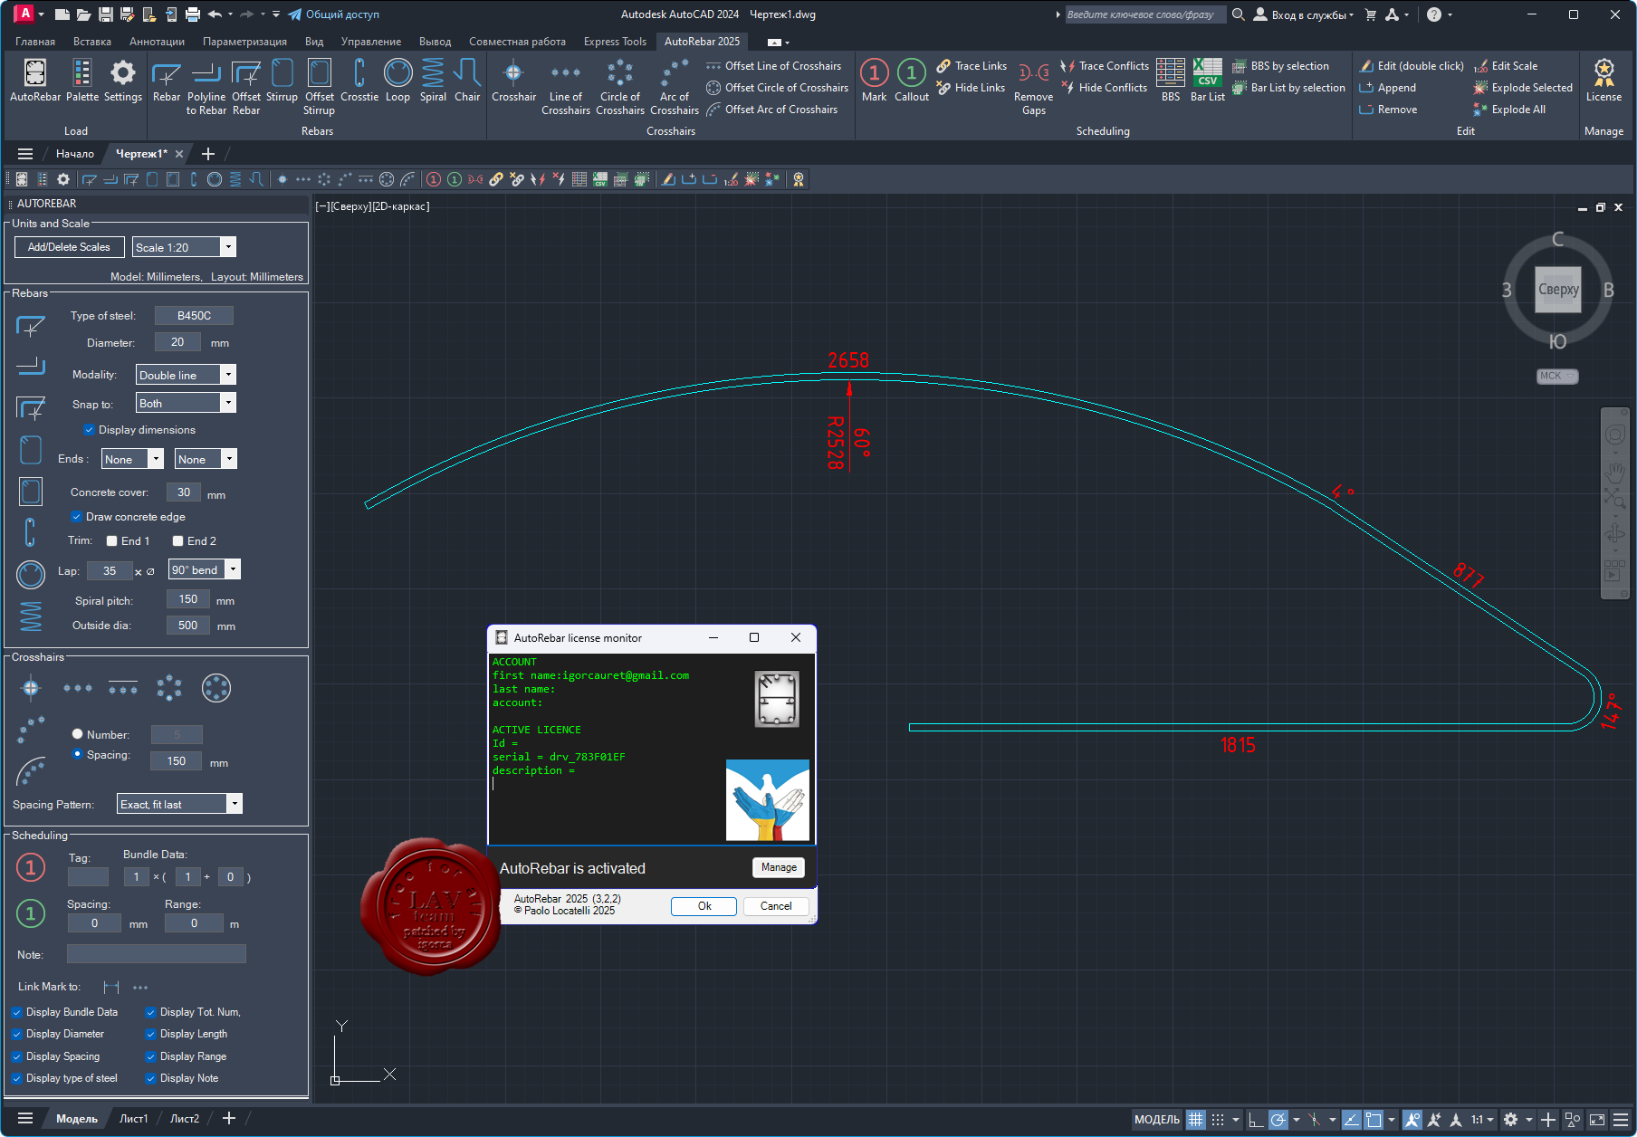This screenshot has width=1637, height=1137.
Task: Select Polyline to Rebar tool
Action: tap(206, 87)
